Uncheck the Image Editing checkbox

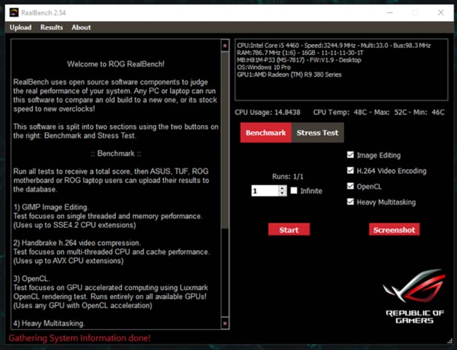point(351,154)
